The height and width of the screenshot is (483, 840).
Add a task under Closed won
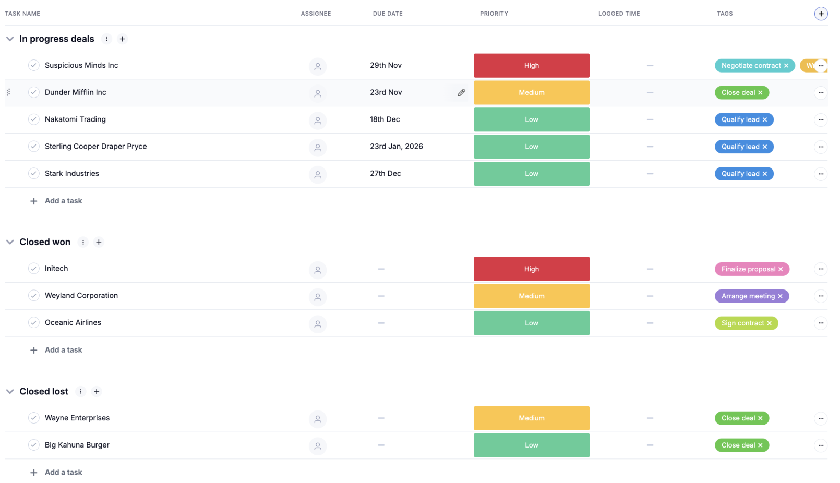[x=63, y=350]
